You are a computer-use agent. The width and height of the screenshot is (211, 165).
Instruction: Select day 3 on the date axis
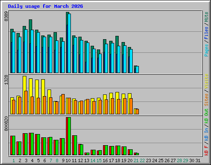26,160
